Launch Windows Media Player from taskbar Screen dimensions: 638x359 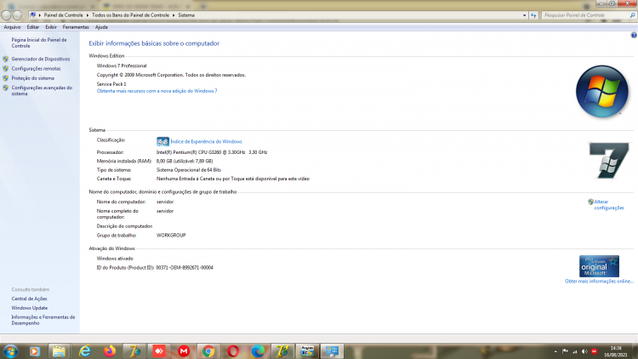35,351
